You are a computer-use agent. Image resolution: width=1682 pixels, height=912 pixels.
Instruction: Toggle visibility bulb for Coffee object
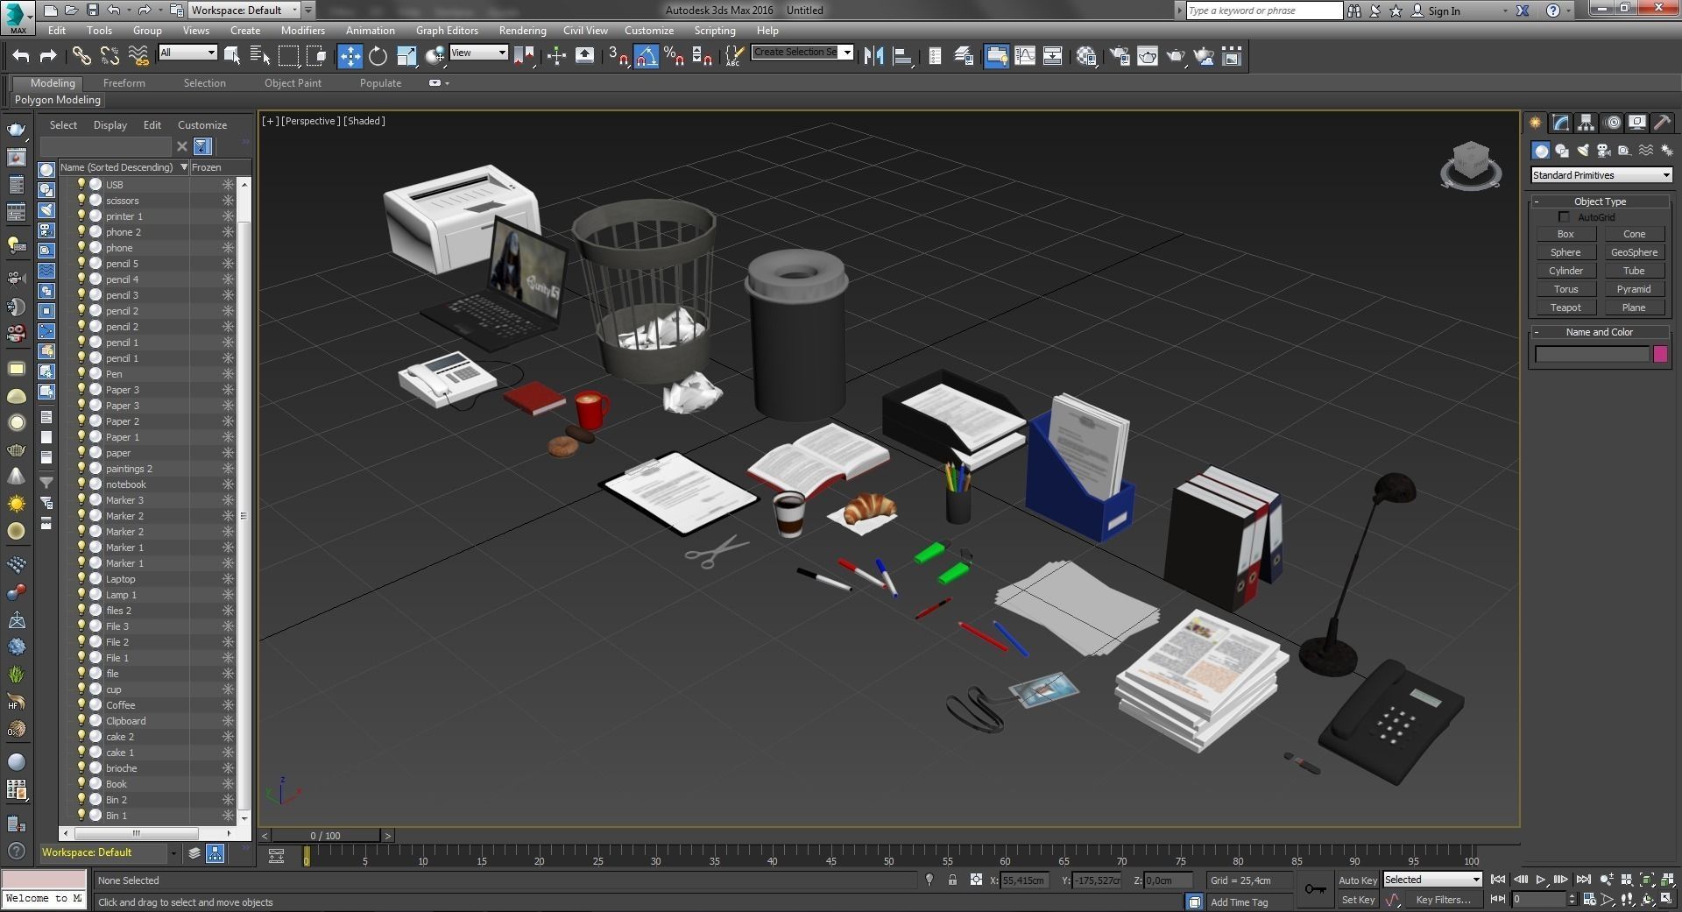click(x=81, y=704)
